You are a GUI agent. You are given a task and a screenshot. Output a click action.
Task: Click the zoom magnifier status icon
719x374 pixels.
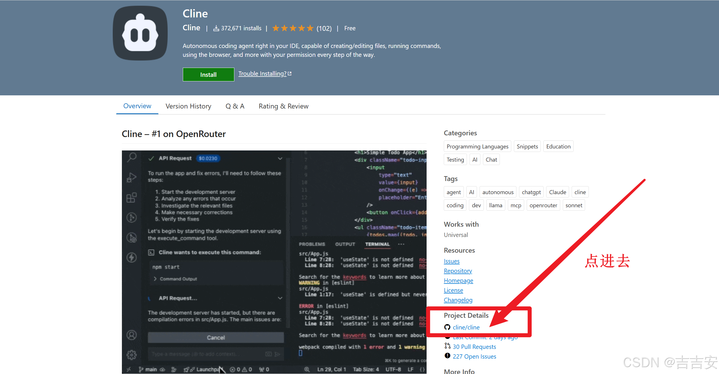click(307, 369)
